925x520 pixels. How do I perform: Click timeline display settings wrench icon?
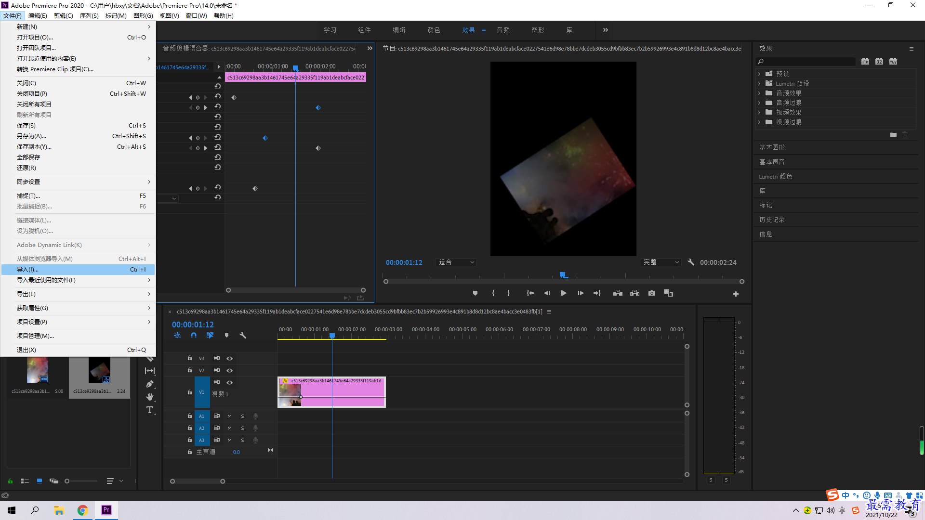pyautogui.click(x=243, y=335)
